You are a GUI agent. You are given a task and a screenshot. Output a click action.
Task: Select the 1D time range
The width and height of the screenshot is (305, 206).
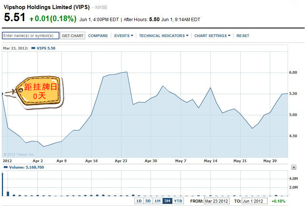click(x=139, y=201)
